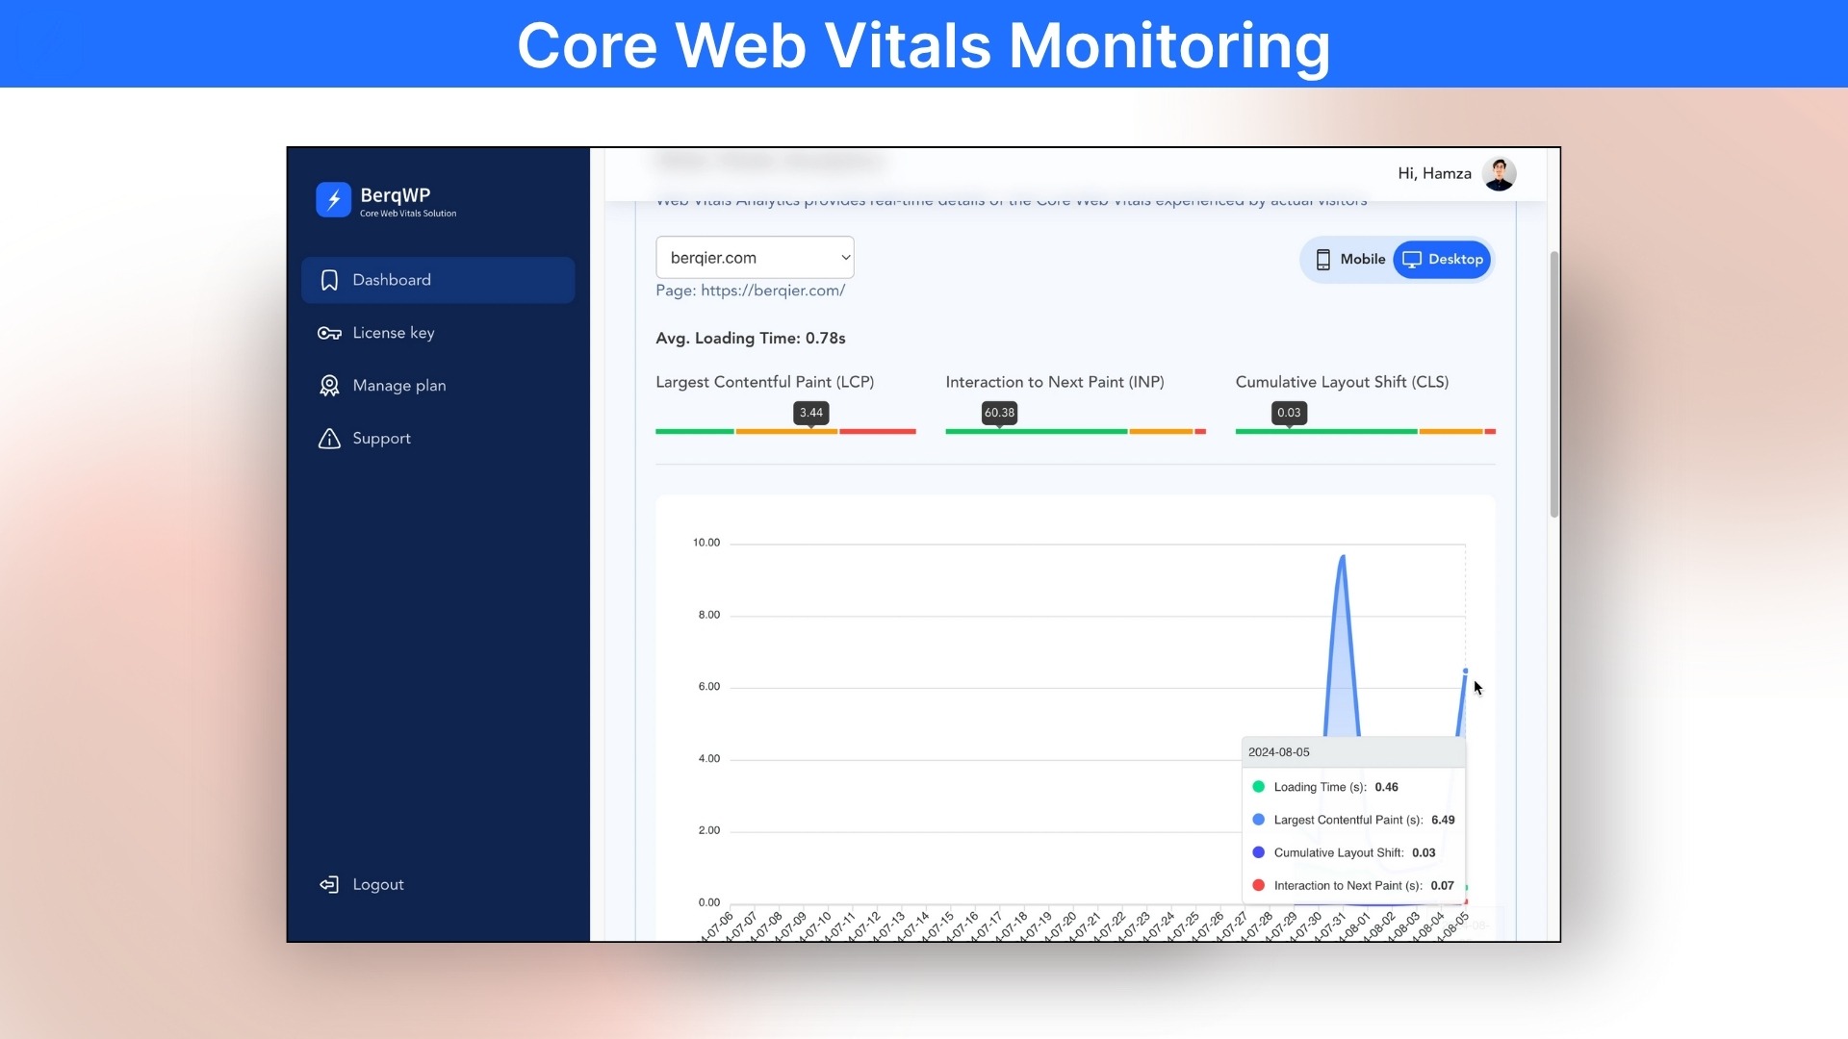Open the Manage plan menu item
This screenshot has height=1039, width=1848.
point(398,386)
